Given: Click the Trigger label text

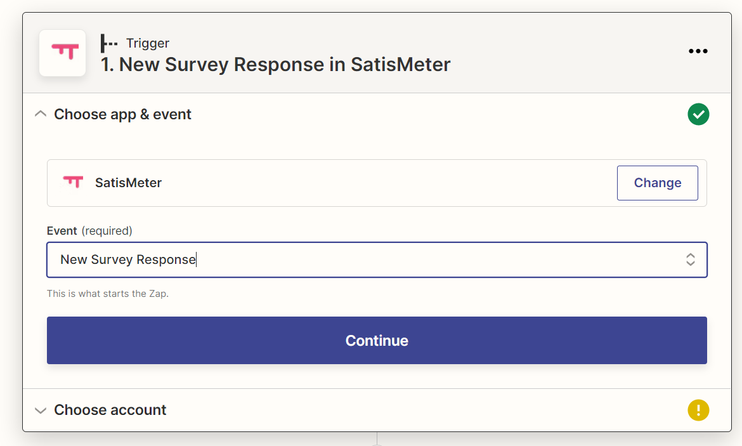Looking at the screenshot, I should pyautogui.click(x=148, y=43).
